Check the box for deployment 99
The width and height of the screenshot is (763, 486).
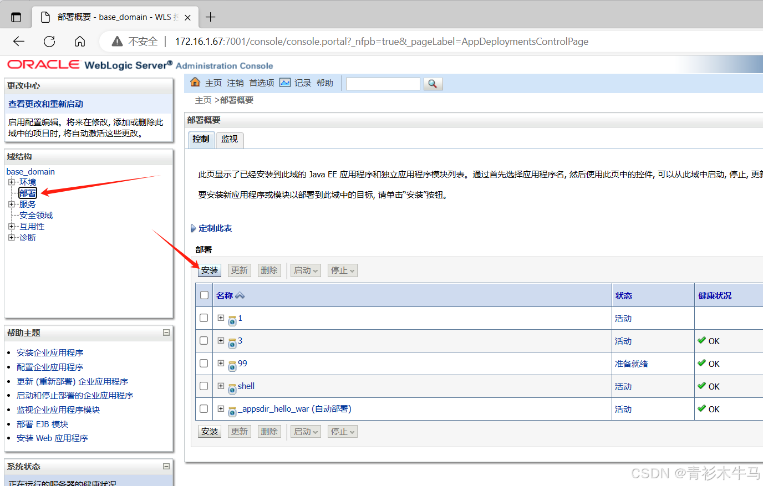point(204,363)
